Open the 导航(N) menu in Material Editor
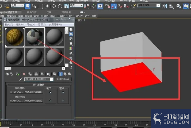 tap(31, 25)
